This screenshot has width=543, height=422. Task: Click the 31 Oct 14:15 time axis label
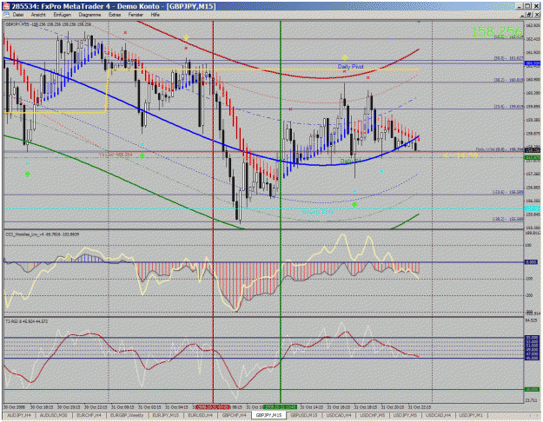tap(311, 406)
